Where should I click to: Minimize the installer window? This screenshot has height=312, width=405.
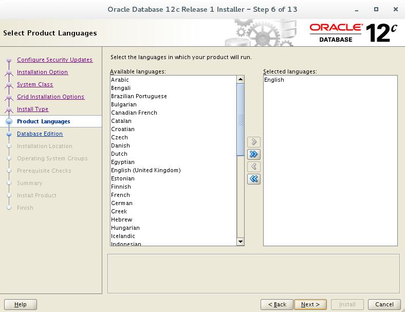(x=357, y=10)
